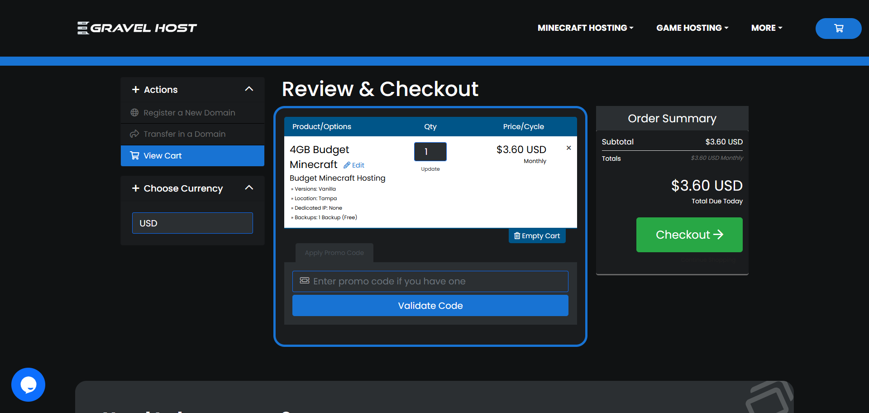Click the Order Summary heading
Viewport: 869px width, 413px height.
pyautogui.click(x=672, y=119)
